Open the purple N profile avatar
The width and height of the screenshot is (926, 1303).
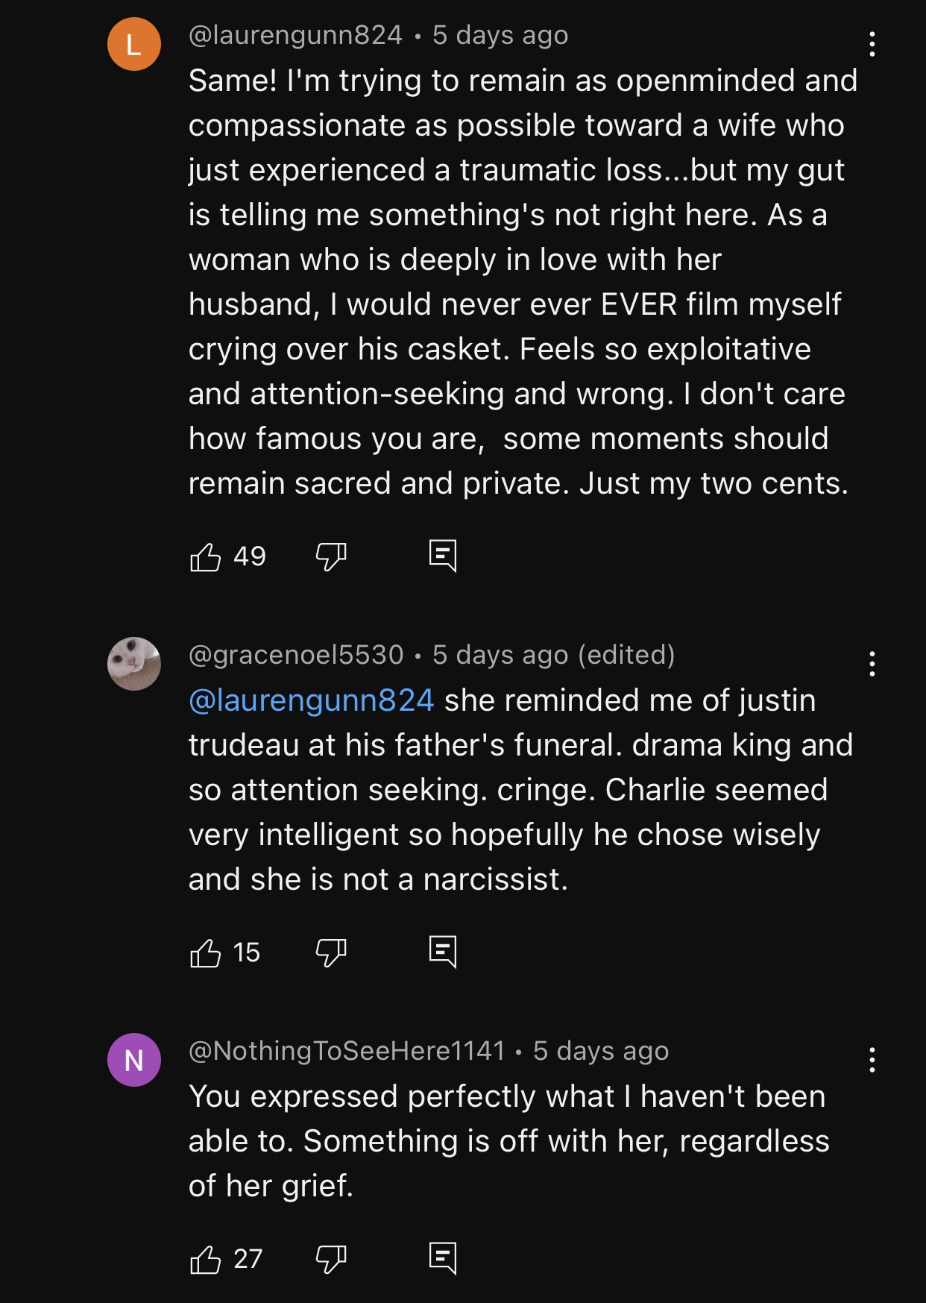(134, 1060)
